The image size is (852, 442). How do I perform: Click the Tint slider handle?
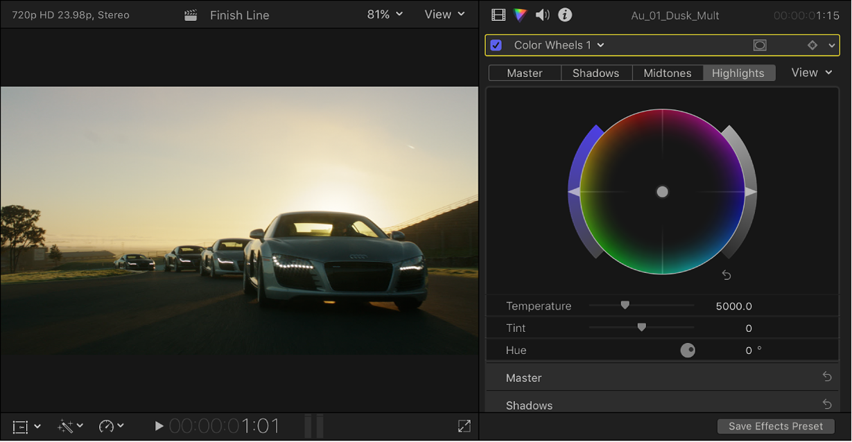click(641, 327)
